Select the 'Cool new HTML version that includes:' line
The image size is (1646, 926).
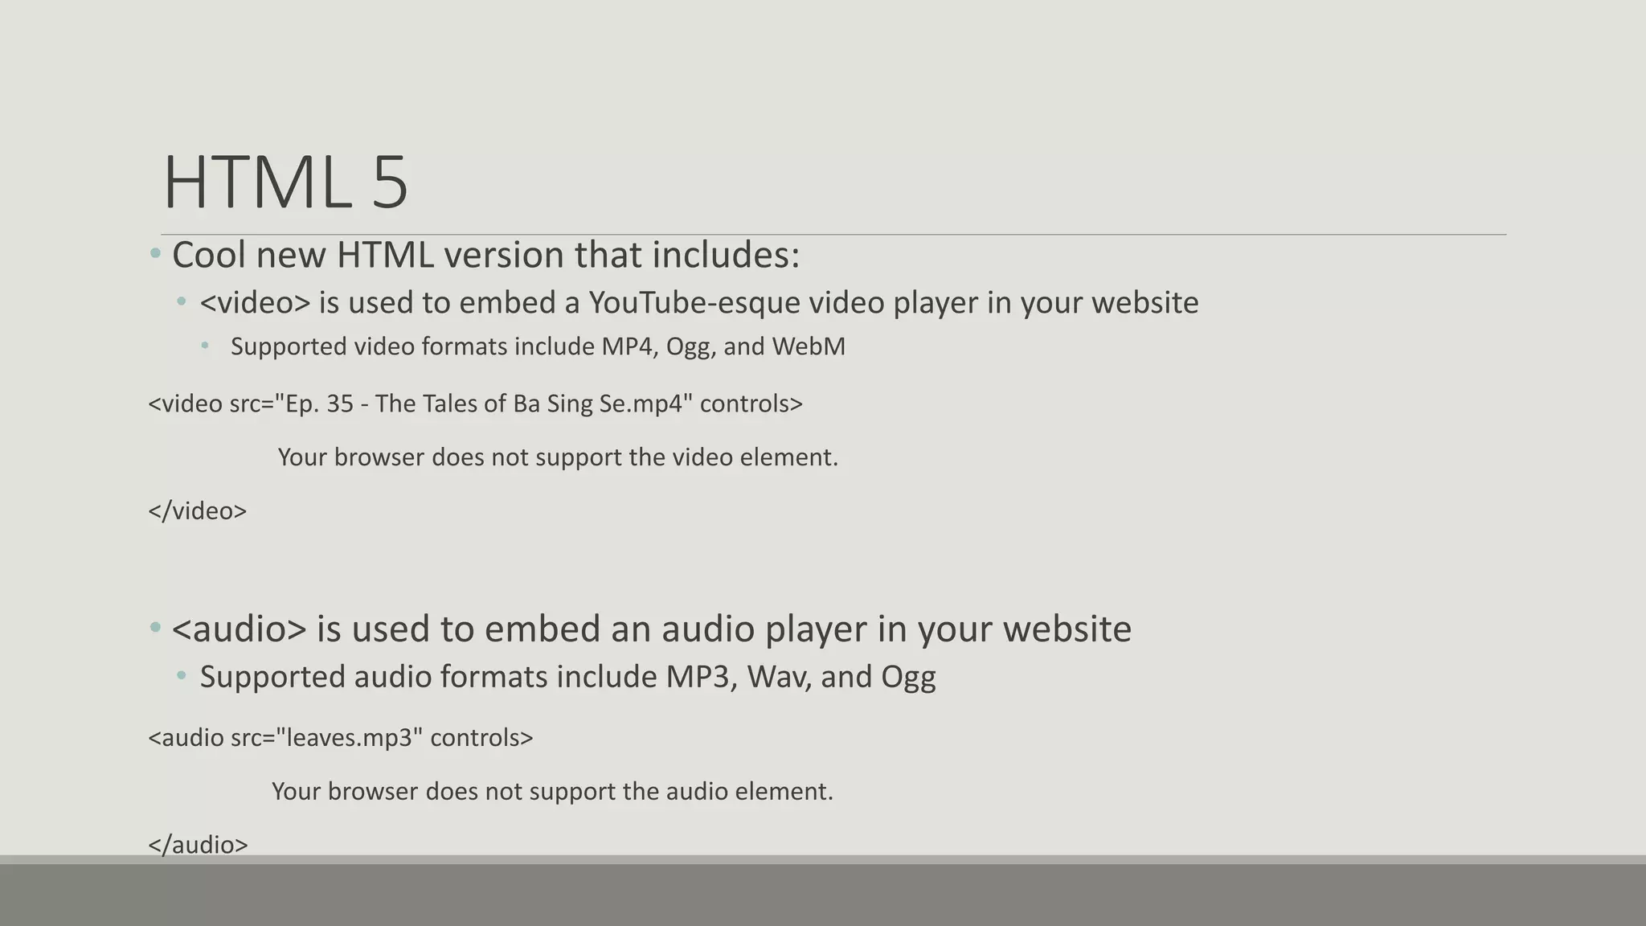tap(485, 255)
